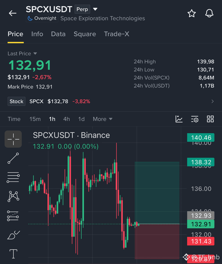The height and width of the screenshot is (264, 222).
Task: Tap the 24h Vol(USDT) value 1,17B
Action: [207, 86]
